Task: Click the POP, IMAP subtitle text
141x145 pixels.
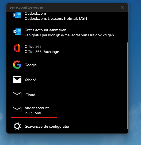Action: coord(33,113)
